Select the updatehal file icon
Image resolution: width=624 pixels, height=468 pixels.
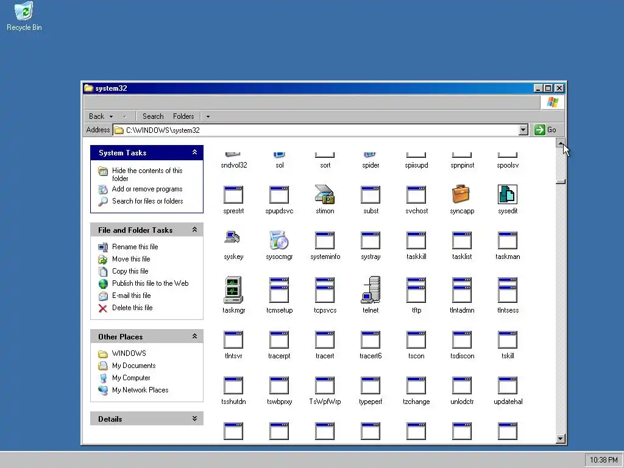coord(508,386)
